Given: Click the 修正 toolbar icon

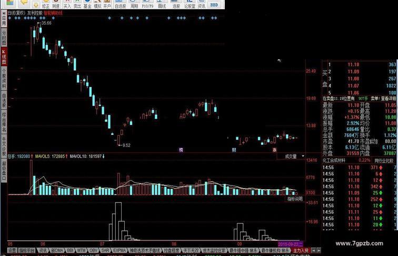Looking at the screenshot, I should tap(46, 4).
